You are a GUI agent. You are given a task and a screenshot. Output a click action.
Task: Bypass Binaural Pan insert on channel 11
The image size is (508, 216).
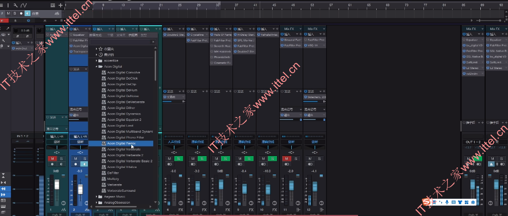[x=282, y=40]
